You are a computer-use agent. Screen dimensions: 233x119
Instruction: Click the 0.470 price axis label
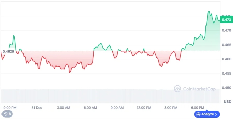(226, 30)
